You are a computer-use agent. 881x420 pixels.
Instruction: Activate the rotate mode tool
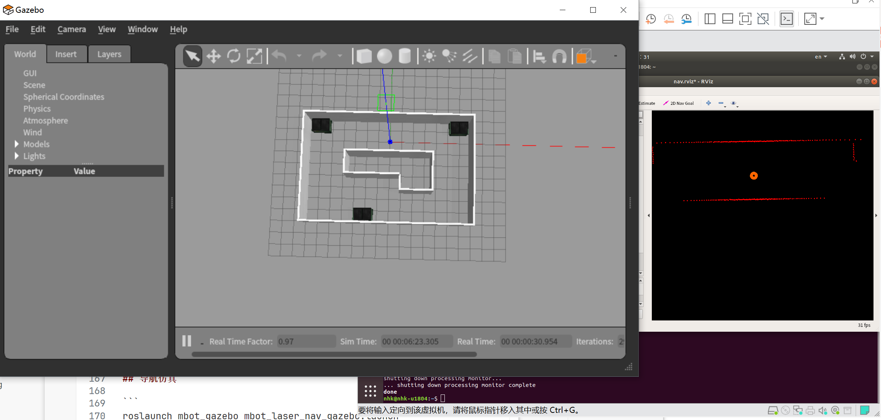click(234, 56)
